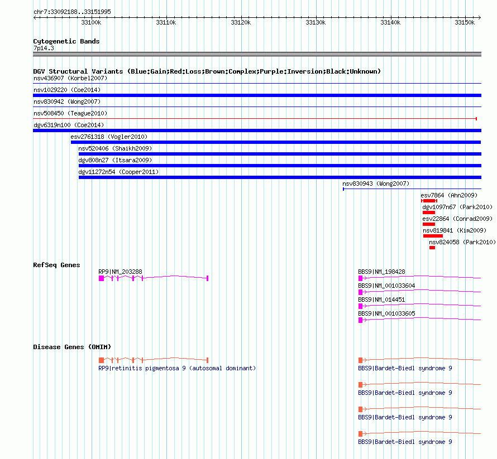Open variant dgv808n27 (Itsara2009)

click(x=115, y=160)
